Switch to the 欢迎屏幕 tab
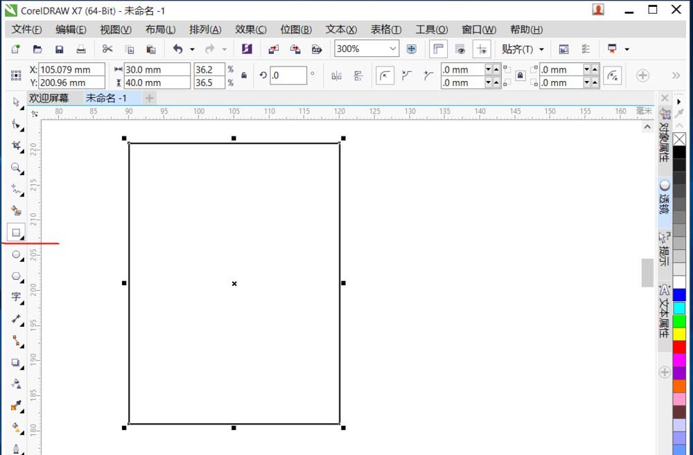693x455 pixels. (x=49, y=98)
